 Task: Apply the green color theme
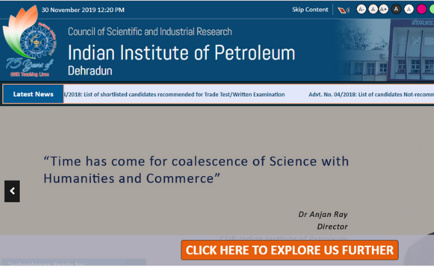coord(432,9)
